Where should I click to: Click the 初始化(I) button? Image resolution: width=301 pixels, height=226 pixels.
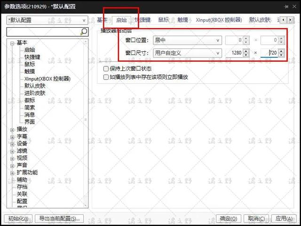point(18,218)
